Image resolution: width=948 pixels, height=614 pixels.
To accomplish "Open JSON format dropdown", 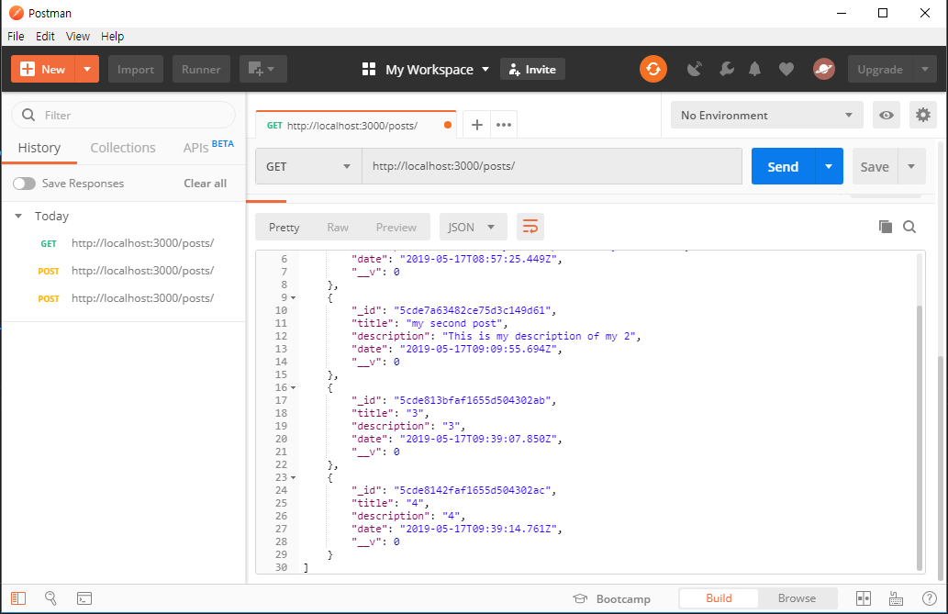I will (472, 228).
